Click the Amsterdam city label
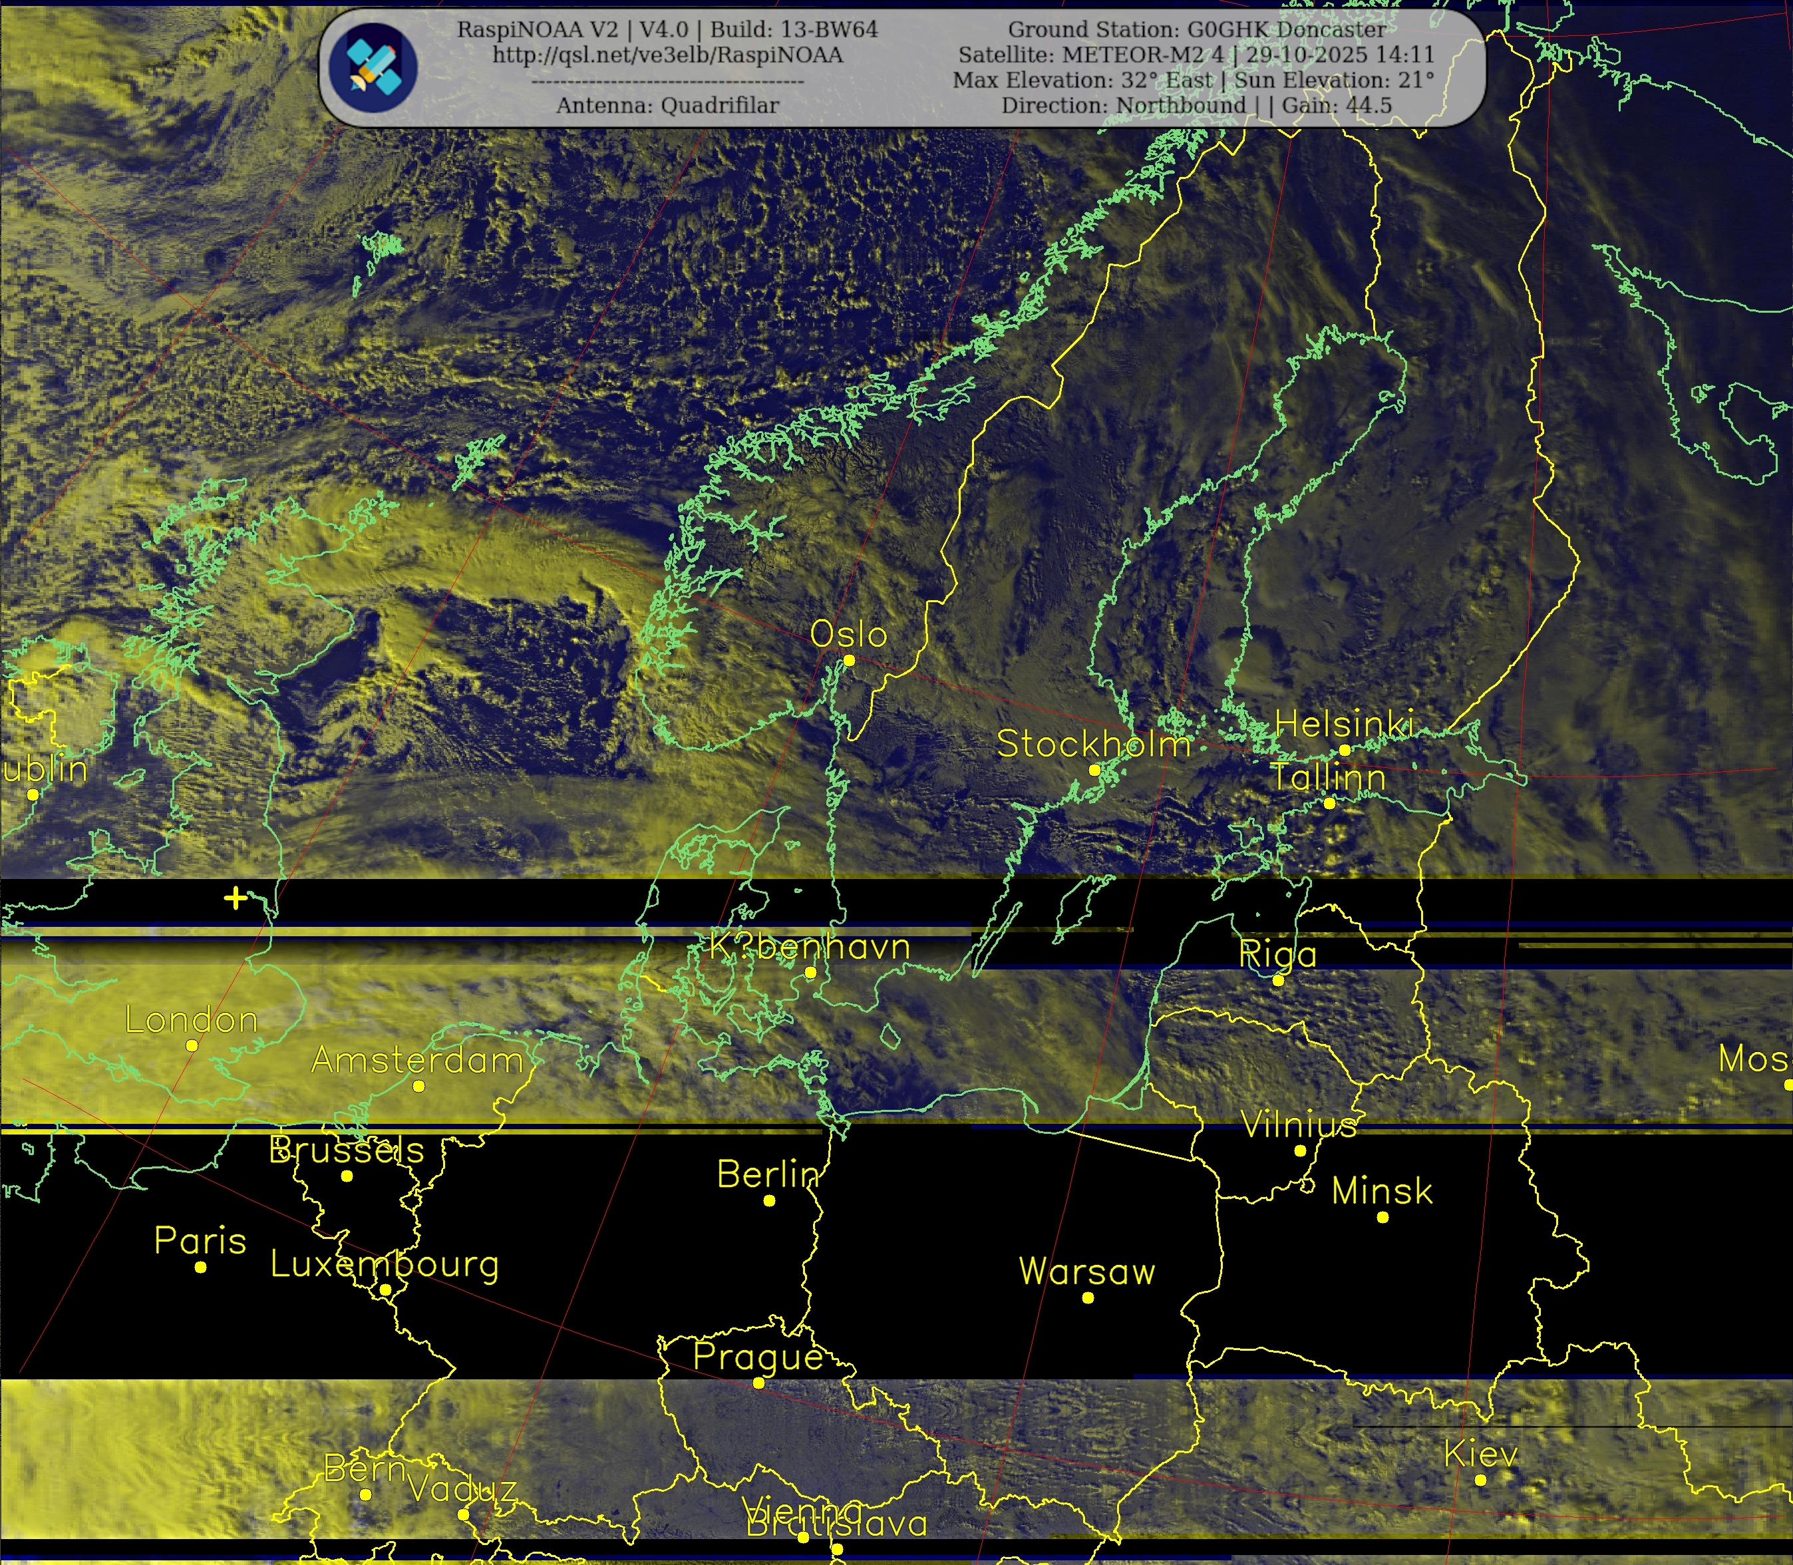This screenshot has height=1565, width=1793. (x=417, y=1060)
